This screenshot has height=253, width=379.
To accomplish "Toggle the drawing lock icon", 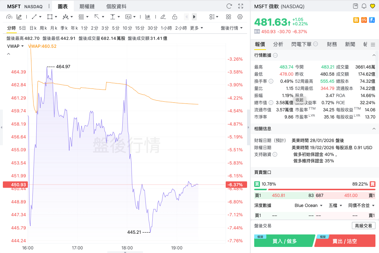I will pyautogui.click(x=174, y=17).
